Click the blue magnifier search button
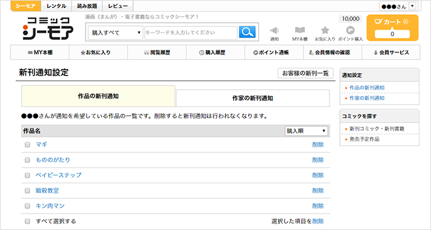 click(x=247, y=32)
